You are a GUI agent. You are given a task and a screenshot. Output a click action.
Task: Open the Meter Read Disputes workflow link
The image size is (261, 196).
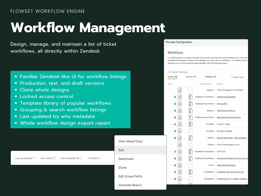[226, 165]
